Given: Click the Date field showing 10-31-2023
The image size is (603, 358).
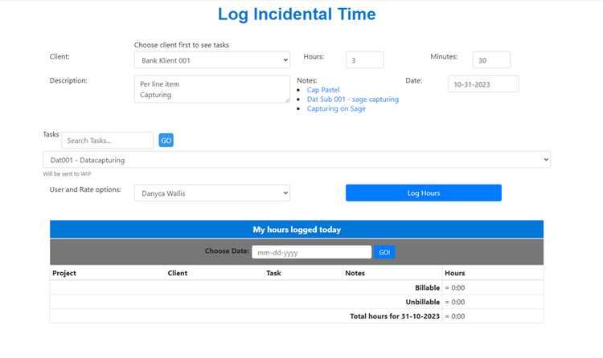Looking at the screenshot, I should [482, 84].
